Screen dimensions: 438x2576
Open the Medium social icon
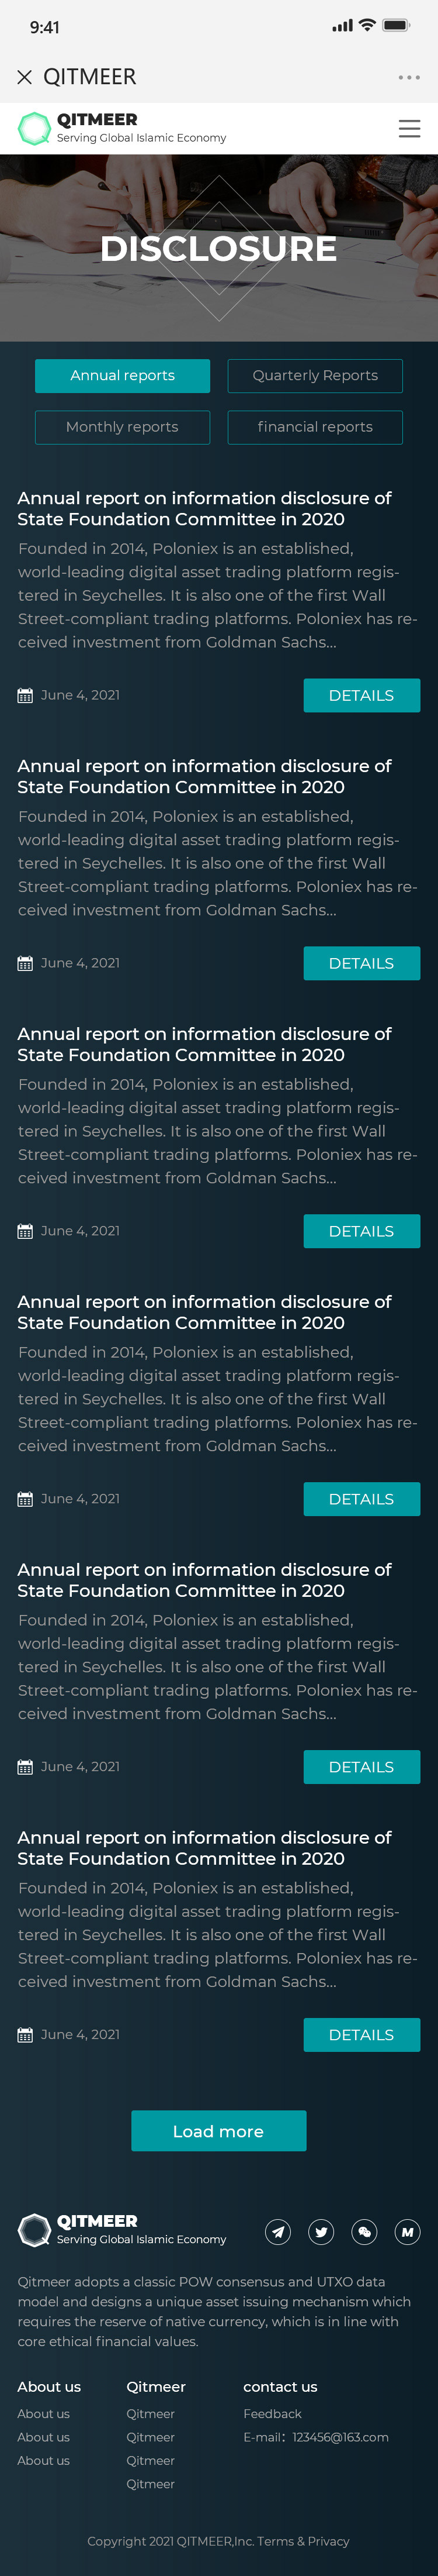coord(407,2231)
